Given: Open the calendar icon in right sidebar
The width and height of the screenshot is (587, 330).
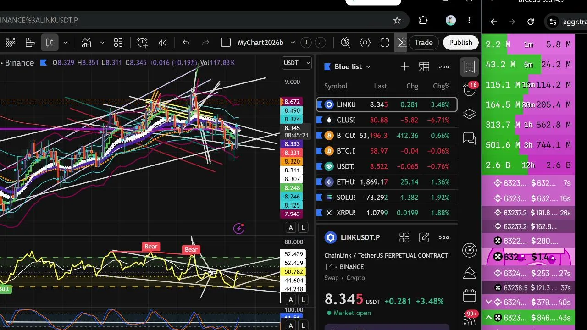Looking at the screenshot, I should pyautogui.click(x=470, y=296).
